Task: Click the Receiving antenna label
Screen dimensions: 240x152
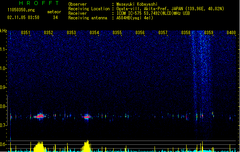Action: (88, 18)
